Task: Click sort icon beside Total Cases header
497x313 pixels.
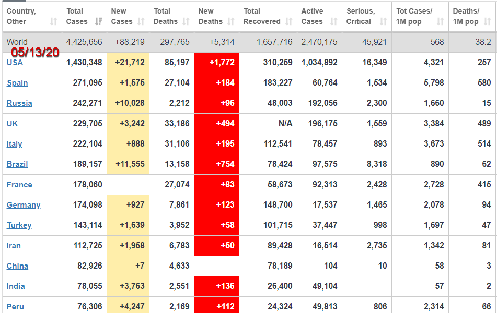Action: (99, 22)
